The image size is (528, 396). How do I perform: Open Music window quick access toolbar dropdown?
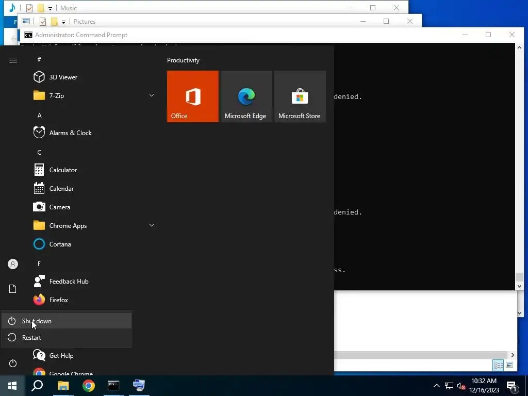tap(50, 8)
